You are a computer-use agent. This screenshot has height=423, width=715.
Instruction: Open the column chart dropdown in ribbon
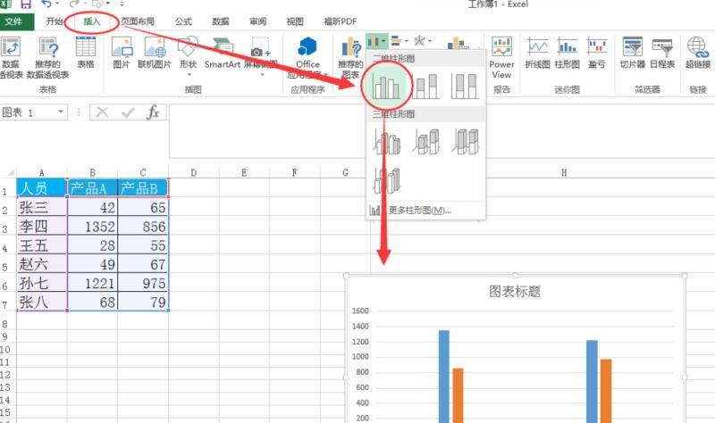click(376, 41)
